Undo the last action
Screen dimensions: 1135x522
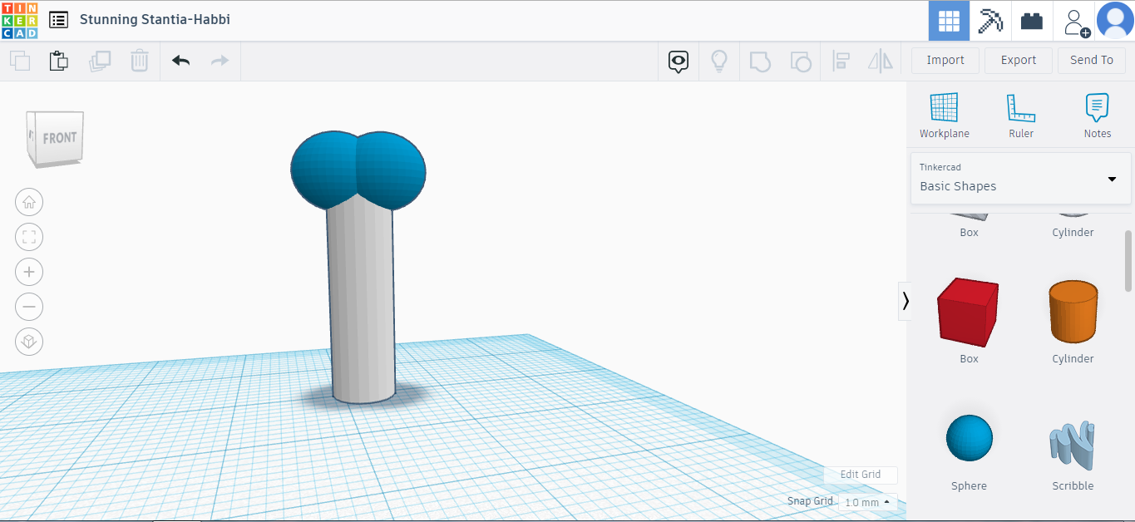click(x=180, y=61)
